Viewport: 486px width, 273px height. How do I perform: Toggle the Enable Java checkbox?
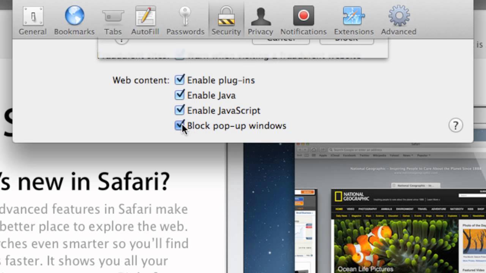(180, 95)
